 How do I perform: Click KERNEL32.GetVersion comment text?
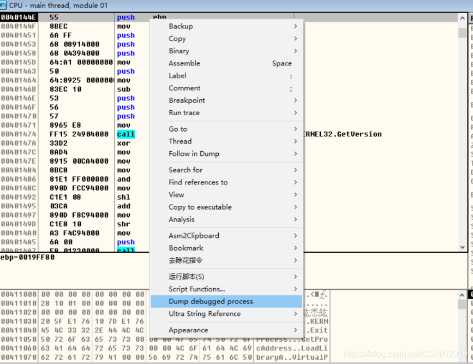point(343,134)
